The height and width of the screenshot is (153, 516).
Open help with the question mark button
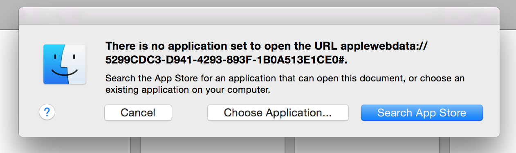47,112
